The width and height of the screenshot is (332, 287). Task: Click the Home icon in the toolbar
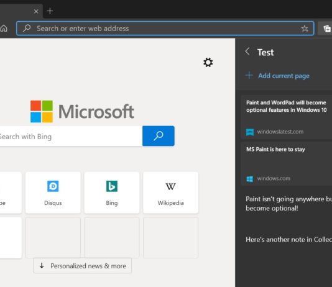tap(4, 28)
